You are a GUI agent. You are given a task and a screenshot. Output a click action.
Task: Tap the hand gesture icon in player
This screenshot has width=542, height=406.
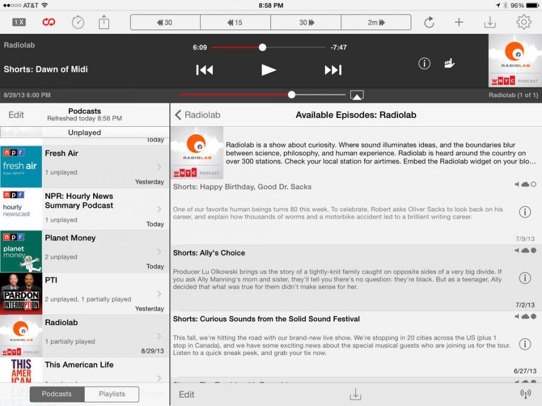[x=449, y=63]
